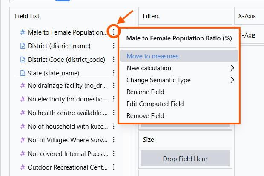Image resolution: width=264 pixels, height=176 pixels.
Task: Click the State (state_name) field
Action: [53, 73]
